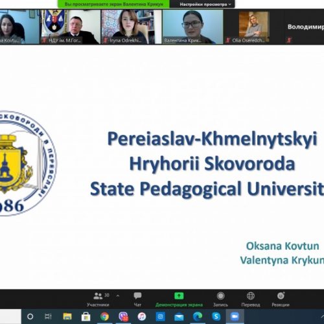Select the Валентина Крик... video tile
This screenshot has height=324, width=324.
[192, 27]
